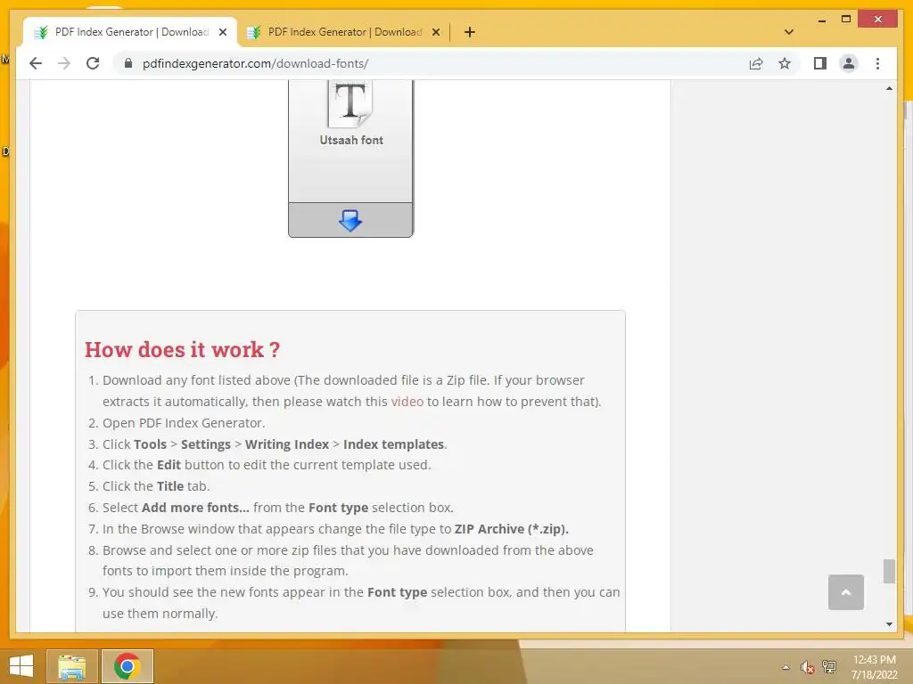Close the first PDF Index Generator tab
The width and height of the screenshot is (913, 684).
point(222,32)
